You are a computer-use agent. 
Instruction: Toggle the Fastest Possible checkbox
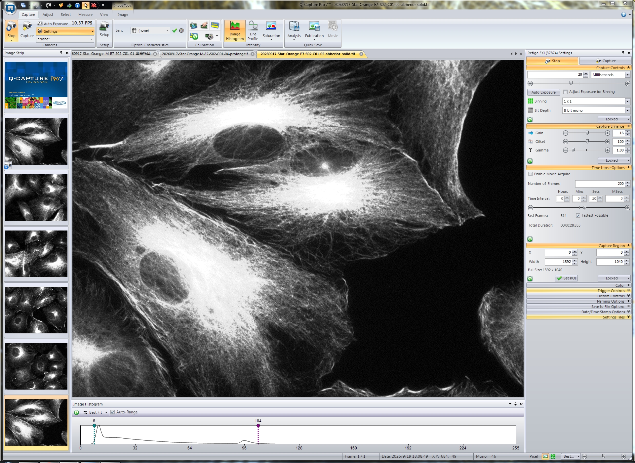[578, 215]
